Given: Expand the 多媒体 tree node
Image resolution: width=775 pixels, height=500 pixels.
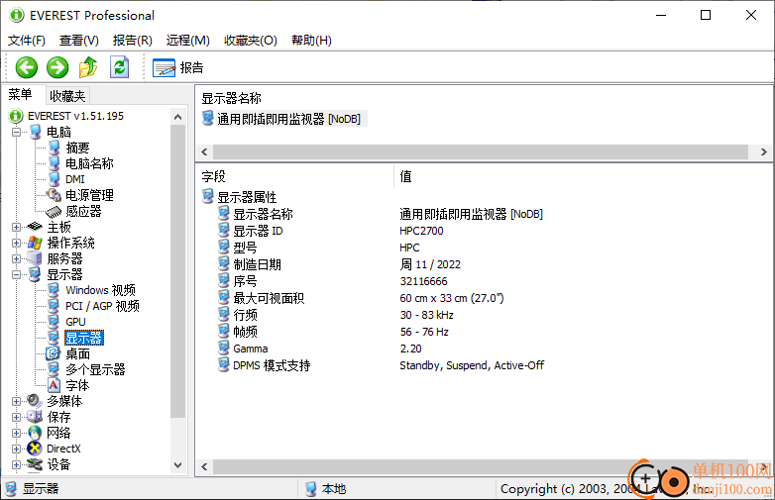Looking at the screenshot, I should click(x=16, y=401).
